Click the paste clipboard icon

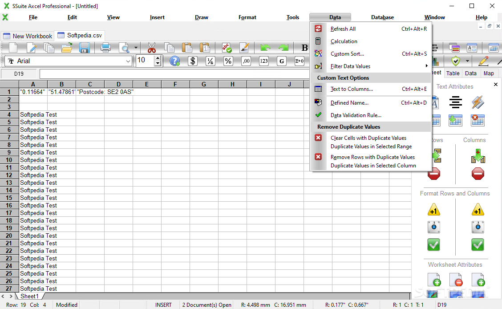coord(187,48)
